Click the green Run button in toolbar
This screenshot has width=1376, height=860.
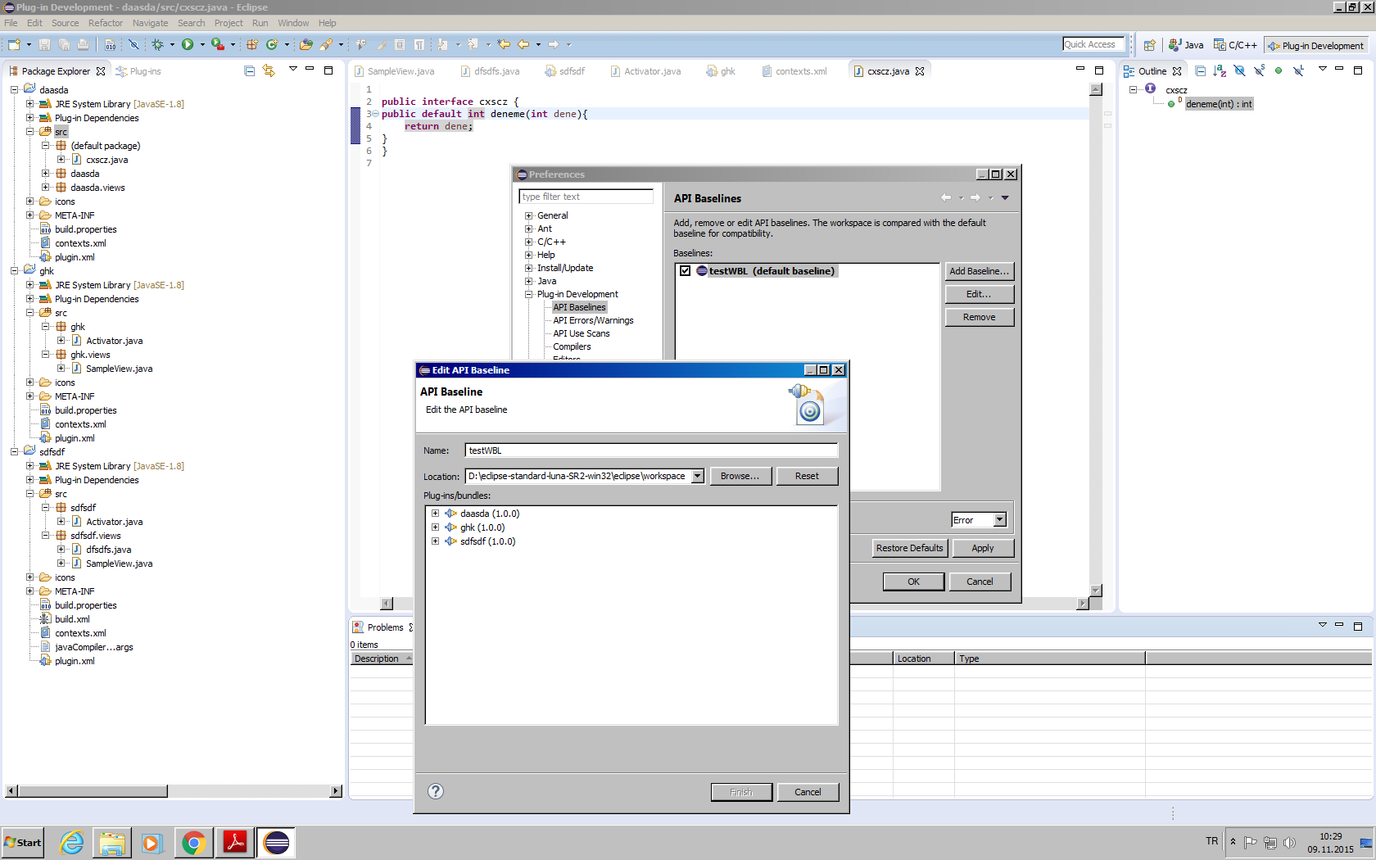click(x=188, y=44)
